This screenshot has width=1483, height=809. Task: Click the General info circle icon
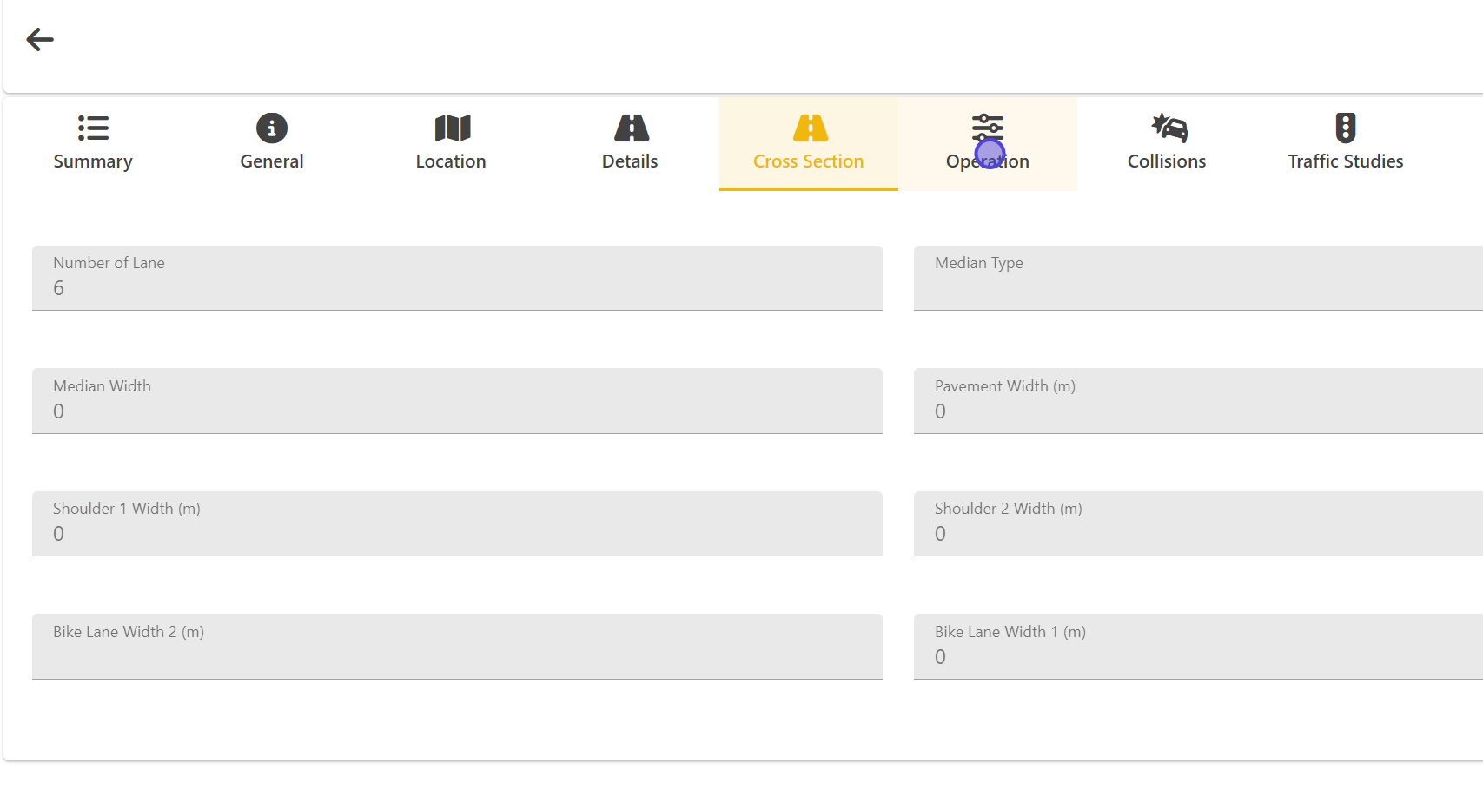pyautogui.click(x=272, y=128)
